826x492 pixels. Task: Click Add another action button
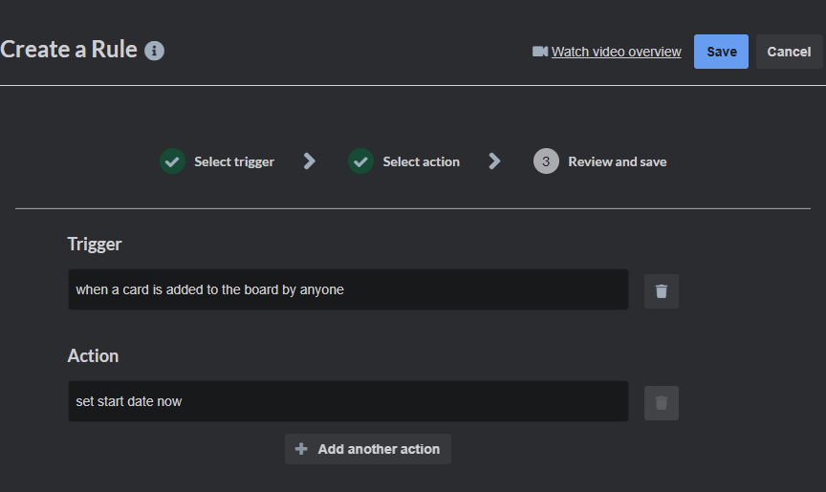[x=368, y=449]
